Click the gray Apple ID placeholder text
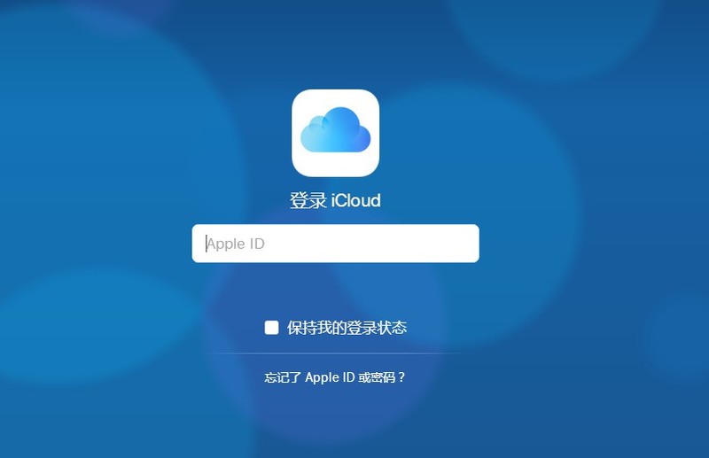The height and width of the screenshot is (458, 709). click(236, 244)
